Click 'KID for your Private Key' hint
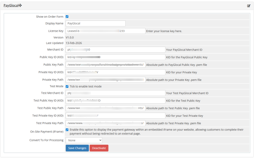Screen dimensions: 254x158 click(x=182, y=72)
